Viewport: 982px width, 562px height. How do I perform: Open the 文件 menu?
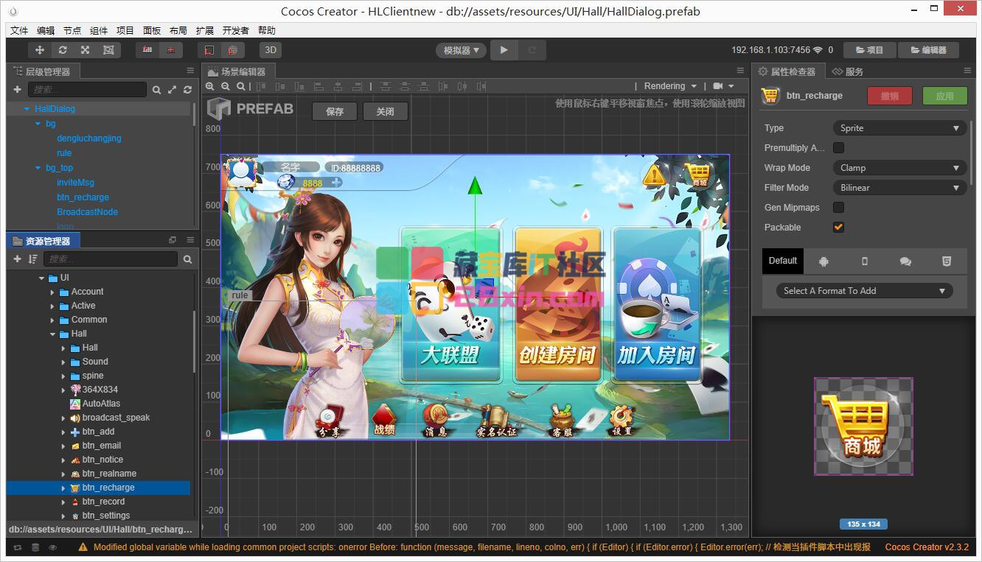click(x=19, y=30)
